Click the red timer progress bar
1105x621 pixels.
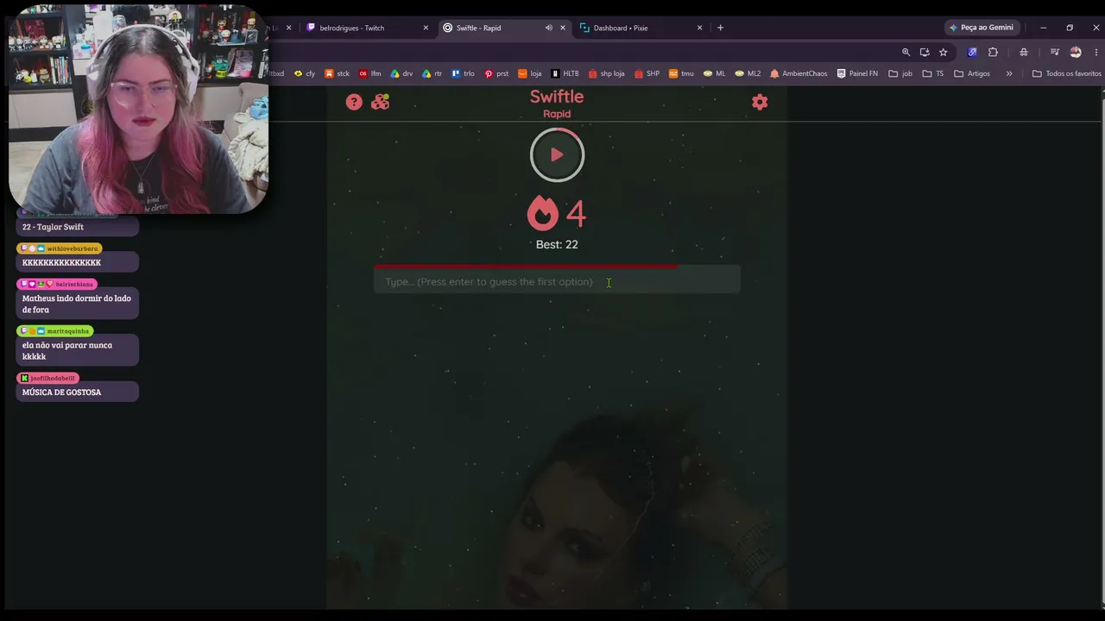(526, 267)
